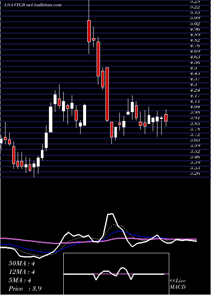Click the 4.04 price axis label
This screenshot has width=211, height=295.
195,107
